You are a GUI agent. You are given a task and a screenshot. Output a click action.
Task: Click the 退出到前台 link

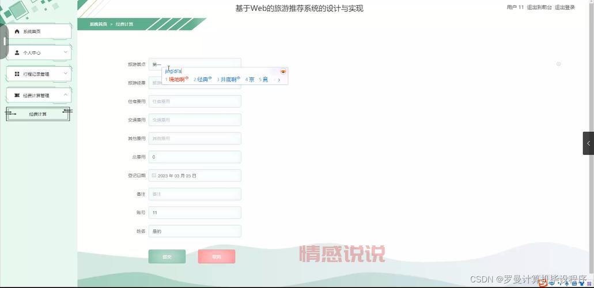click(x=539, y=7)
